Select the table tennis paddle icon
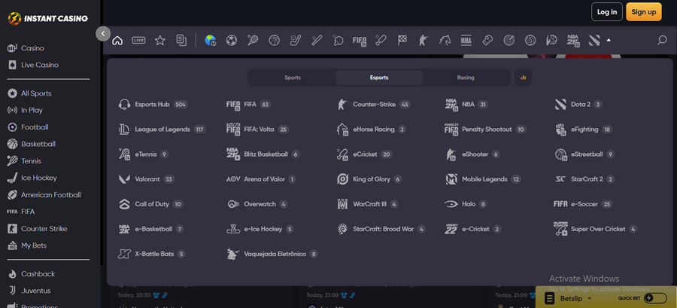 point(338,40)
